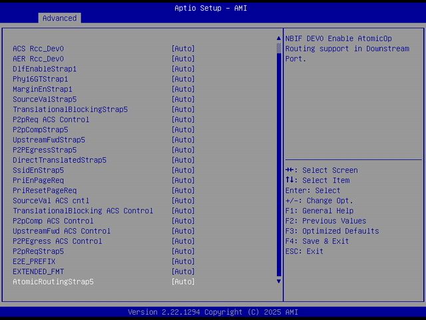
Task: Select the DlfEnableStrap1 option
Action: 45,69
